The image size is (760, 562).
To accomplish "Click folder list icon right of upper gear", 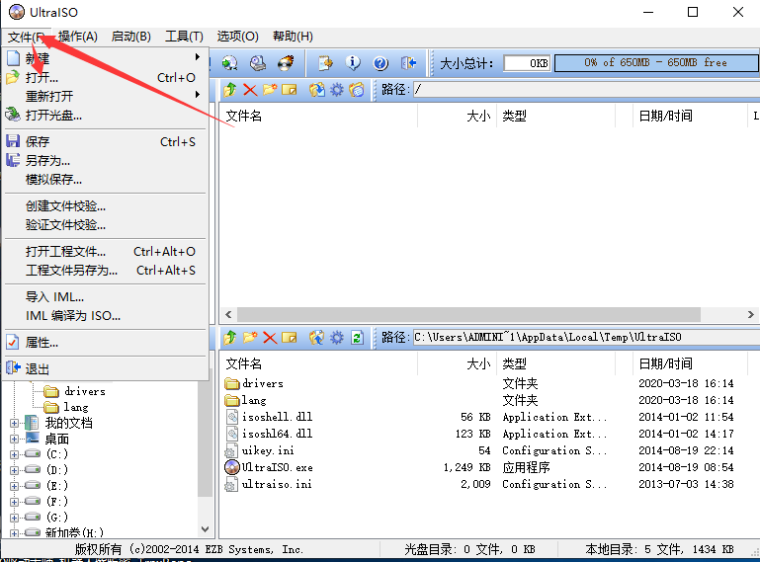I will point(356,90).
